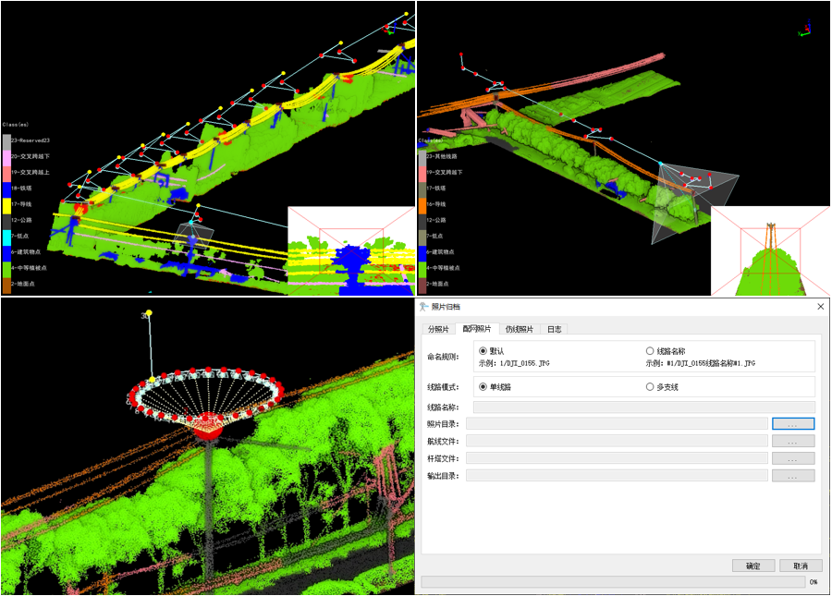Image resolution: width=832 pixels, height=596 pixels.
Task: Confirm with the 确定 button
Action: 753,566
